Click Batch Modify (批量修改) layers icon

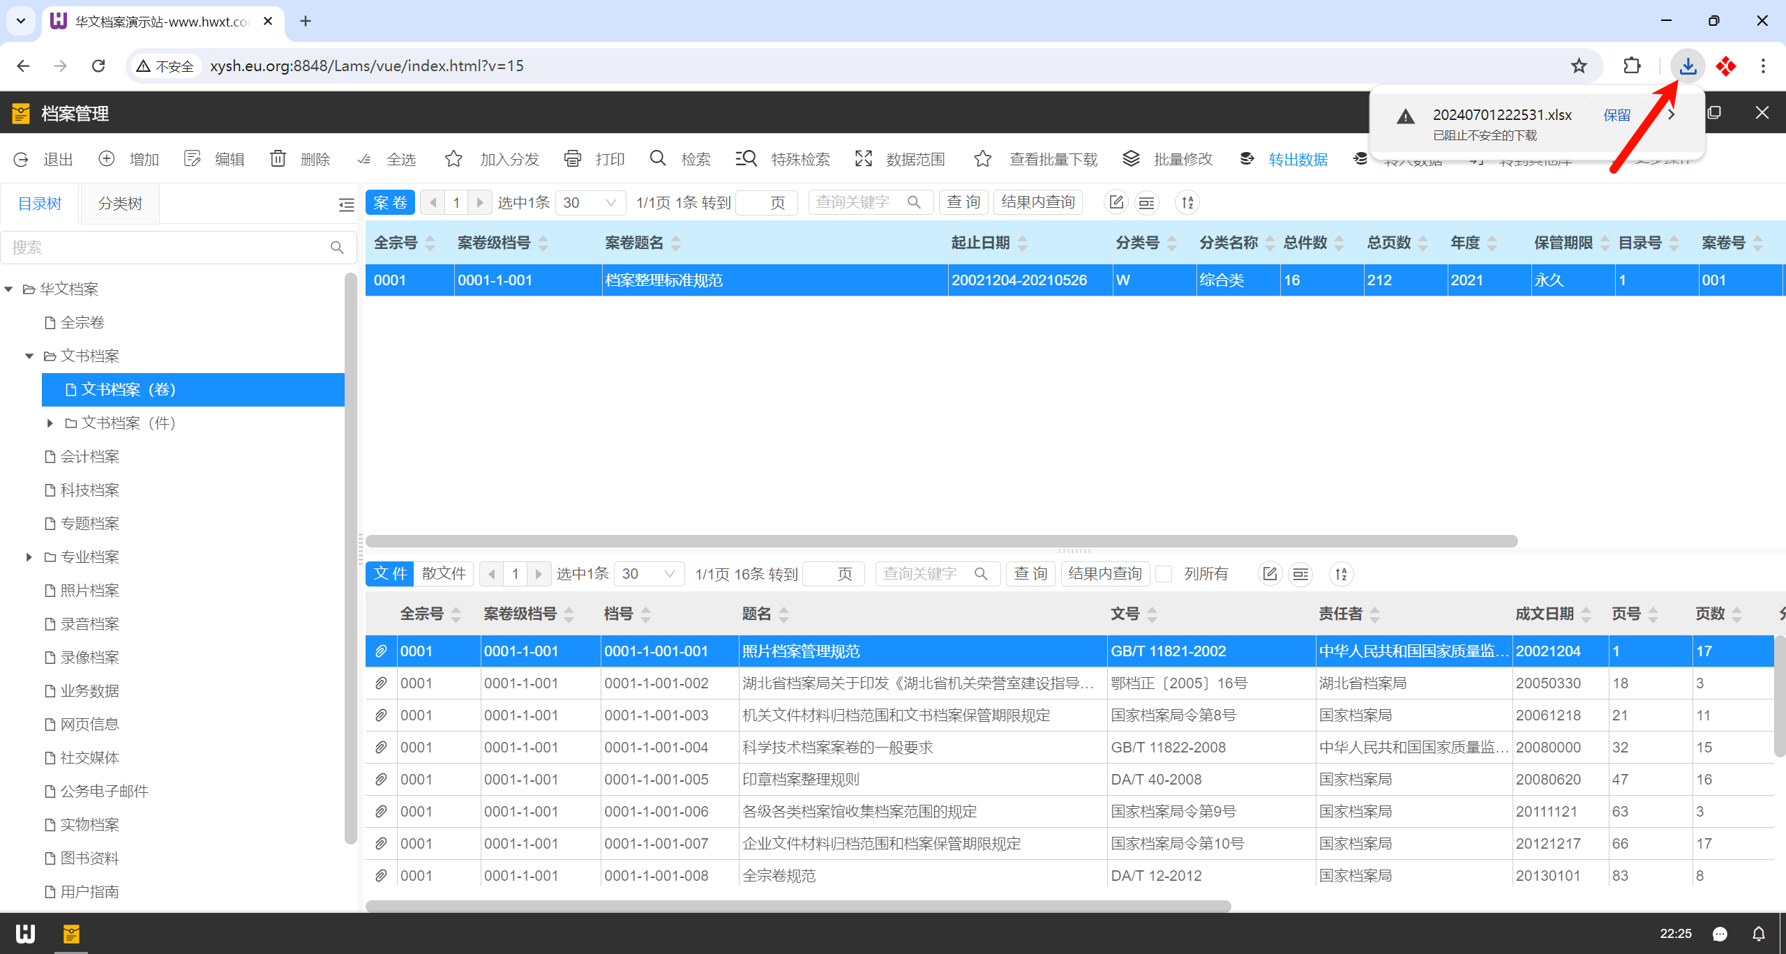[x=1131, y=159]
